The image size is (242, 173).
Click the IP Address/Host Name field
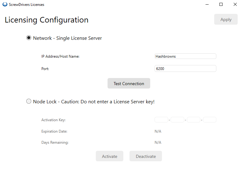[x=185, y=56]
